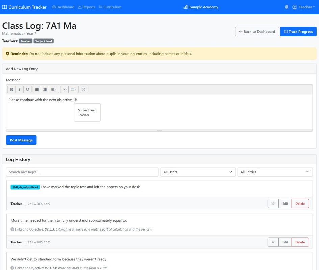The width and height of the screenshot is (319, 270).
Task: Toggle fullscreen editor mode
Action: [x=84, y=89]
